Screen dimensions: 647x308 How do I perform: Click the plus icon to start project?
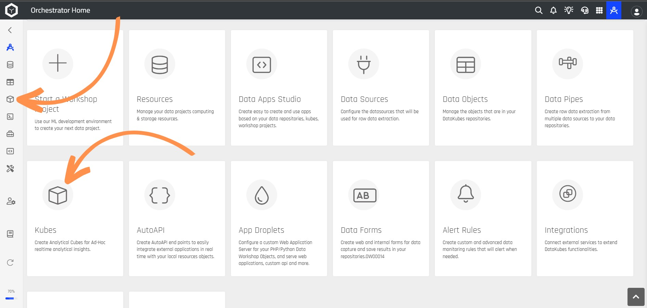click(58, 63)
